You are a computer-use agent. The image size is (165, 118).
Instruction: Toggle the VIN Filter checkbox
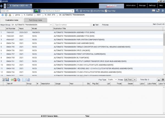point(81,11)
